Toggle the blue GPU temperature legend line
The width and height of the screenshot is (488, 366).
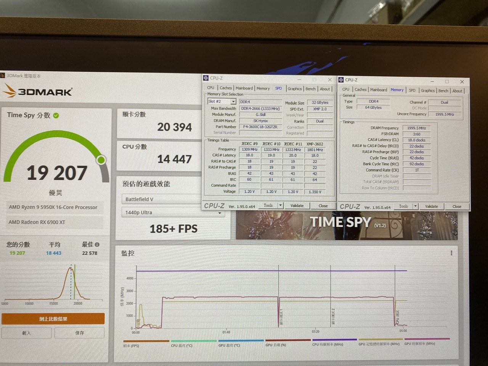pos(241,340)
